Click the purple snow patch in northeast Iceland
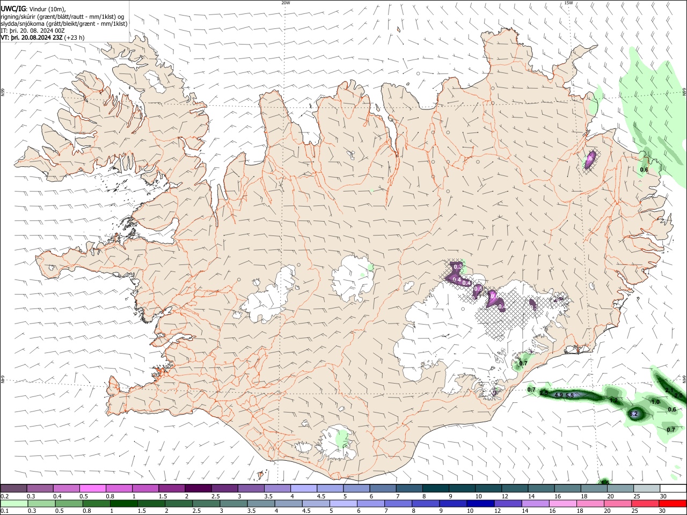The height and width of the screenshot is (515, 687). tap(589, 159)
